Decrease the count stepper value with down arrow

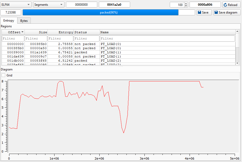point(186,6)
